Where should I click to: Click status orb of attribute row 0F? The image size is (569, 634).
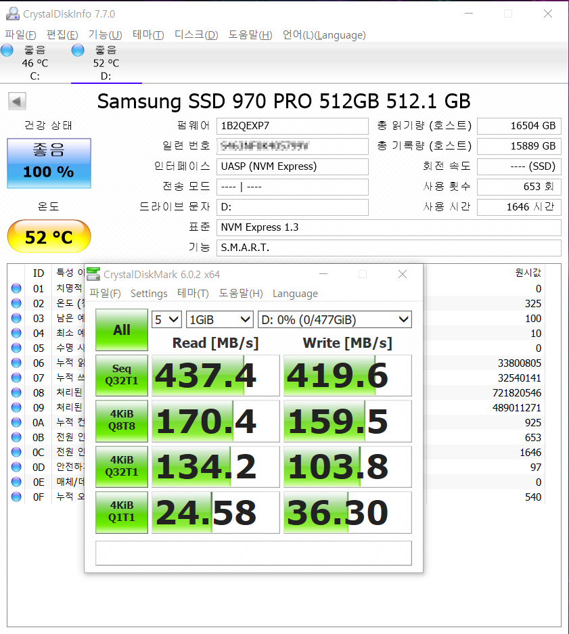point(16,497)
